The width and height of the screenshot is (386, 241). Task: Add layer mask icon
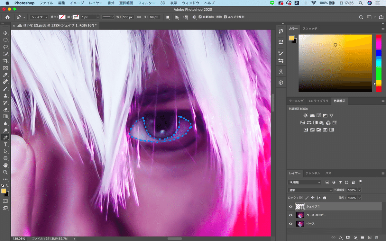coord(348,237)
